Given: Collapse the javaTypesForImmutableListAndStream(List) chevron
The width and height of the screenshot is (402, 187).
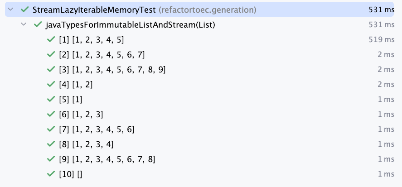Looking at the screenshot, I should coord(24,24).
